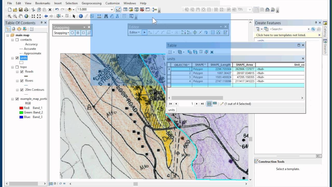Show selected records view button
Image resolution: width=332 pixels, height=187 pixels.
point(215,104)
